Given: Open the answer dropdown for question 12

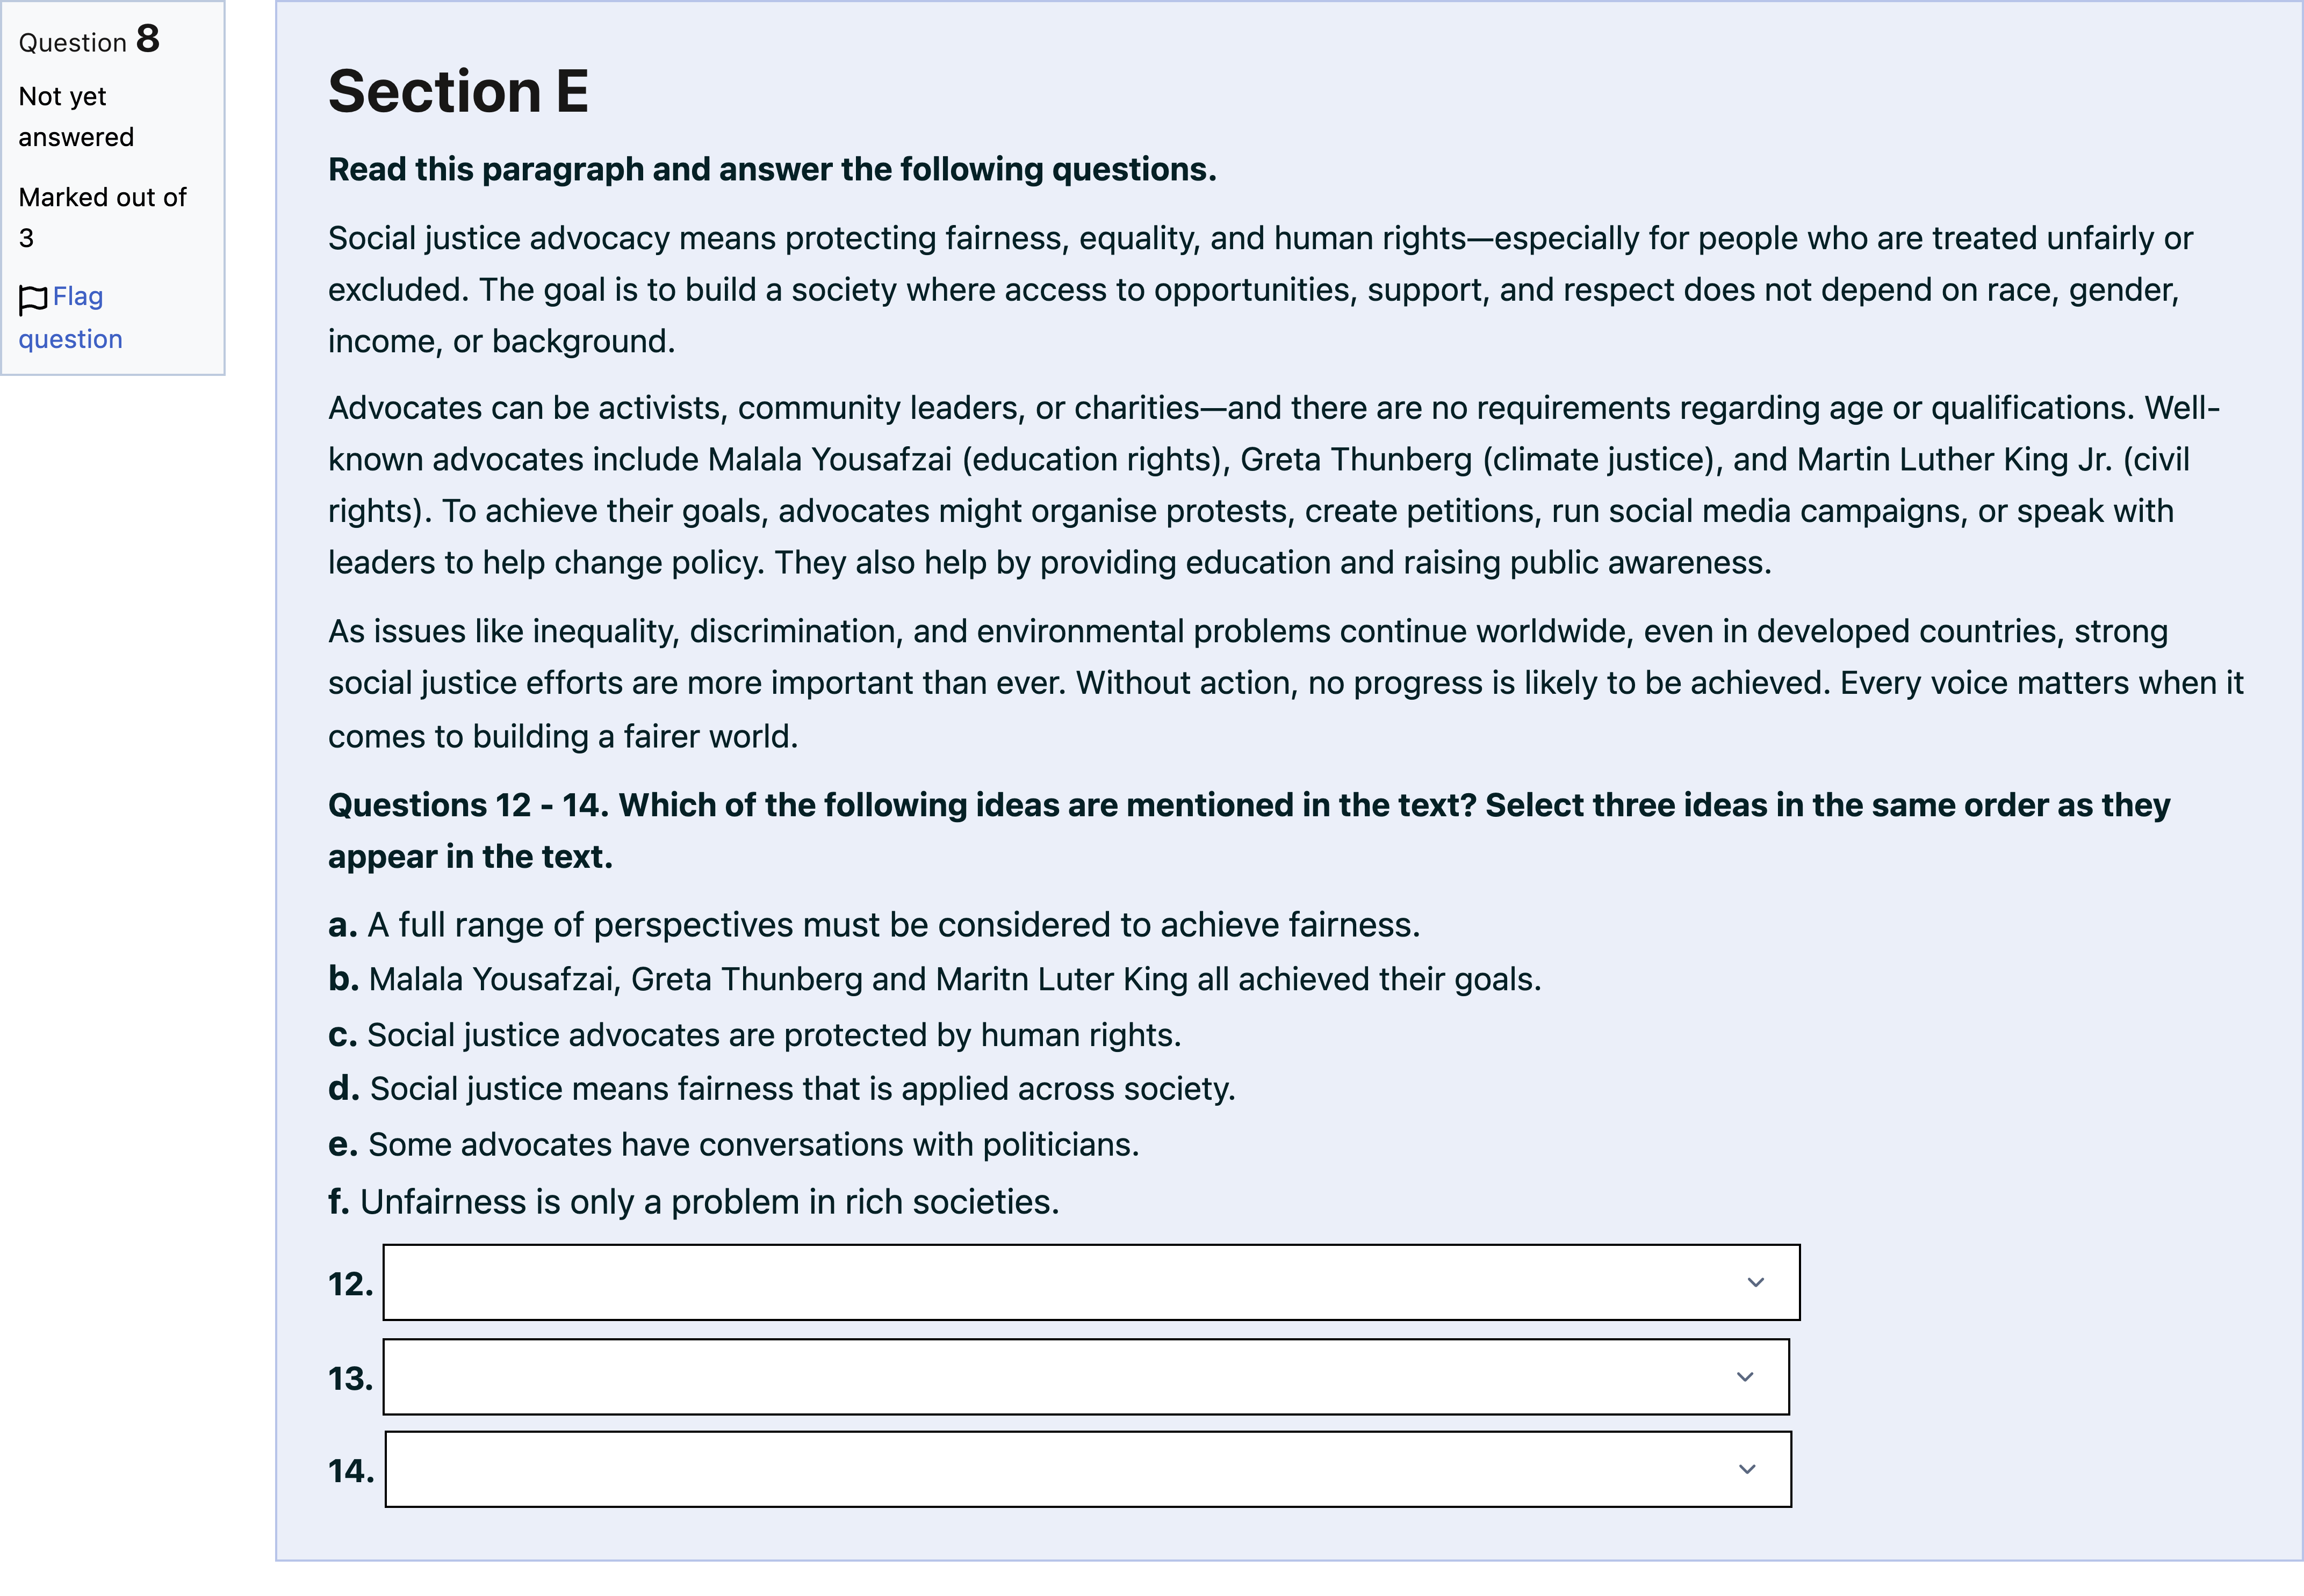Looking at the screenshot, I should click(1091, 1283).
